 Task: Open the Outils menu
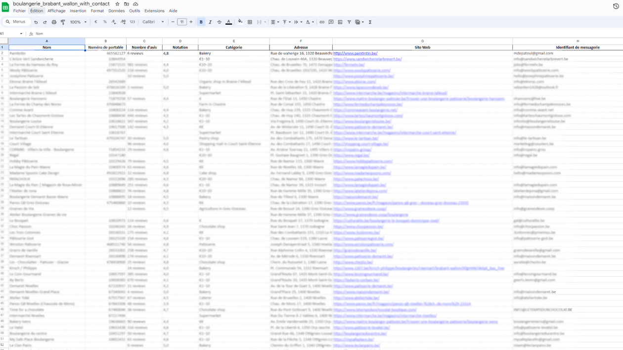point(134,11)
